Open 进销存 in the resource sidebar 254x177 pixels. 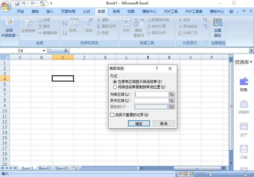coord(244,107)
